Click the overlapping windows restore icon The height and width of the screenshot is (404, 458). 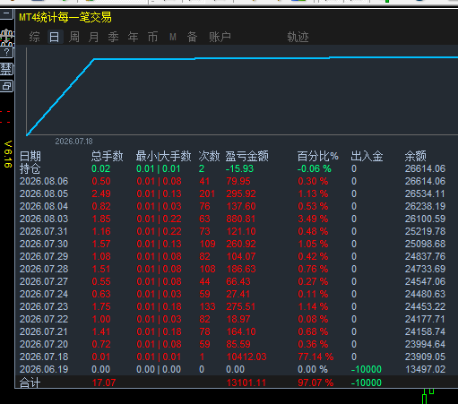click(x=6, y=86)
